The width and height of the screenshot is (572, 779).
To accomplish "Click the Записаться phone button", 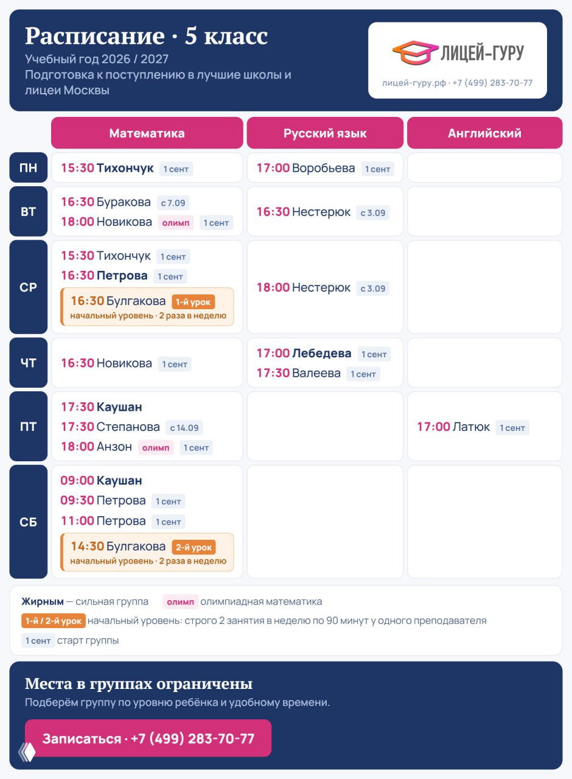I will pos(148,738).
